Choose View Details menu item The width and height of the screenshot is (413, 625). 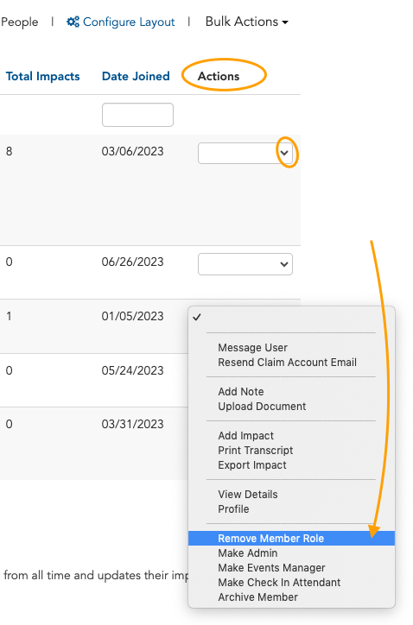click(248, 495)
